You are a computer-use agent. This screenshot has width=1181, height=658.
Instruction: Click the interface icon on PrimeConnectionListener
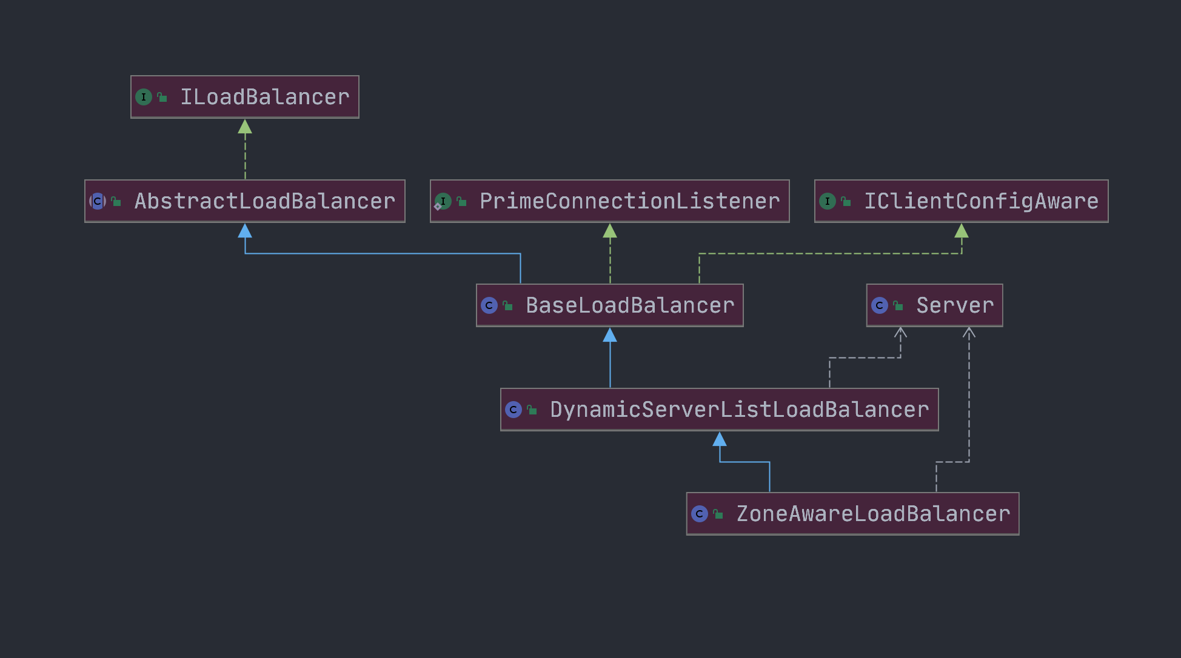[443, 201]
